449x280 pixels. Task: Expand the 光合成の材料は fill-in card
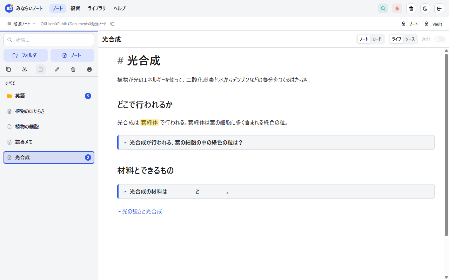276,191
